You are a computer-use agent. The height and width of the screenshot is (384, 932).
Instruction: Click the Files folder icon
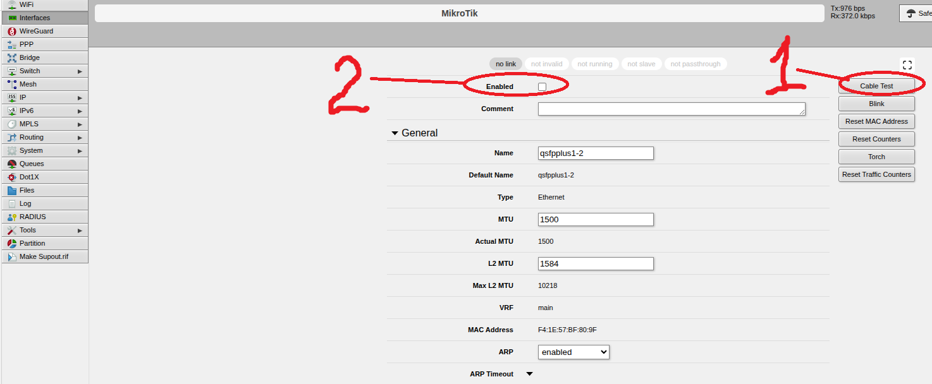12,190
